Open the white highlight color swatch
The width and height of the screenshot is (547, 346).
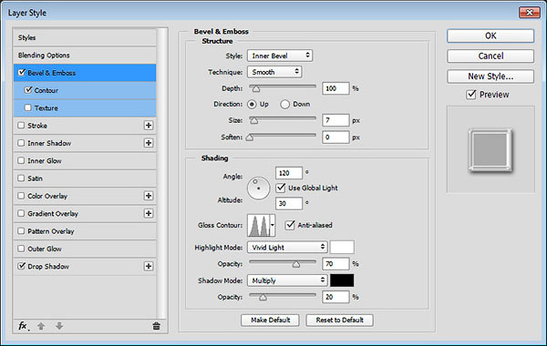[x=342, y=247]
